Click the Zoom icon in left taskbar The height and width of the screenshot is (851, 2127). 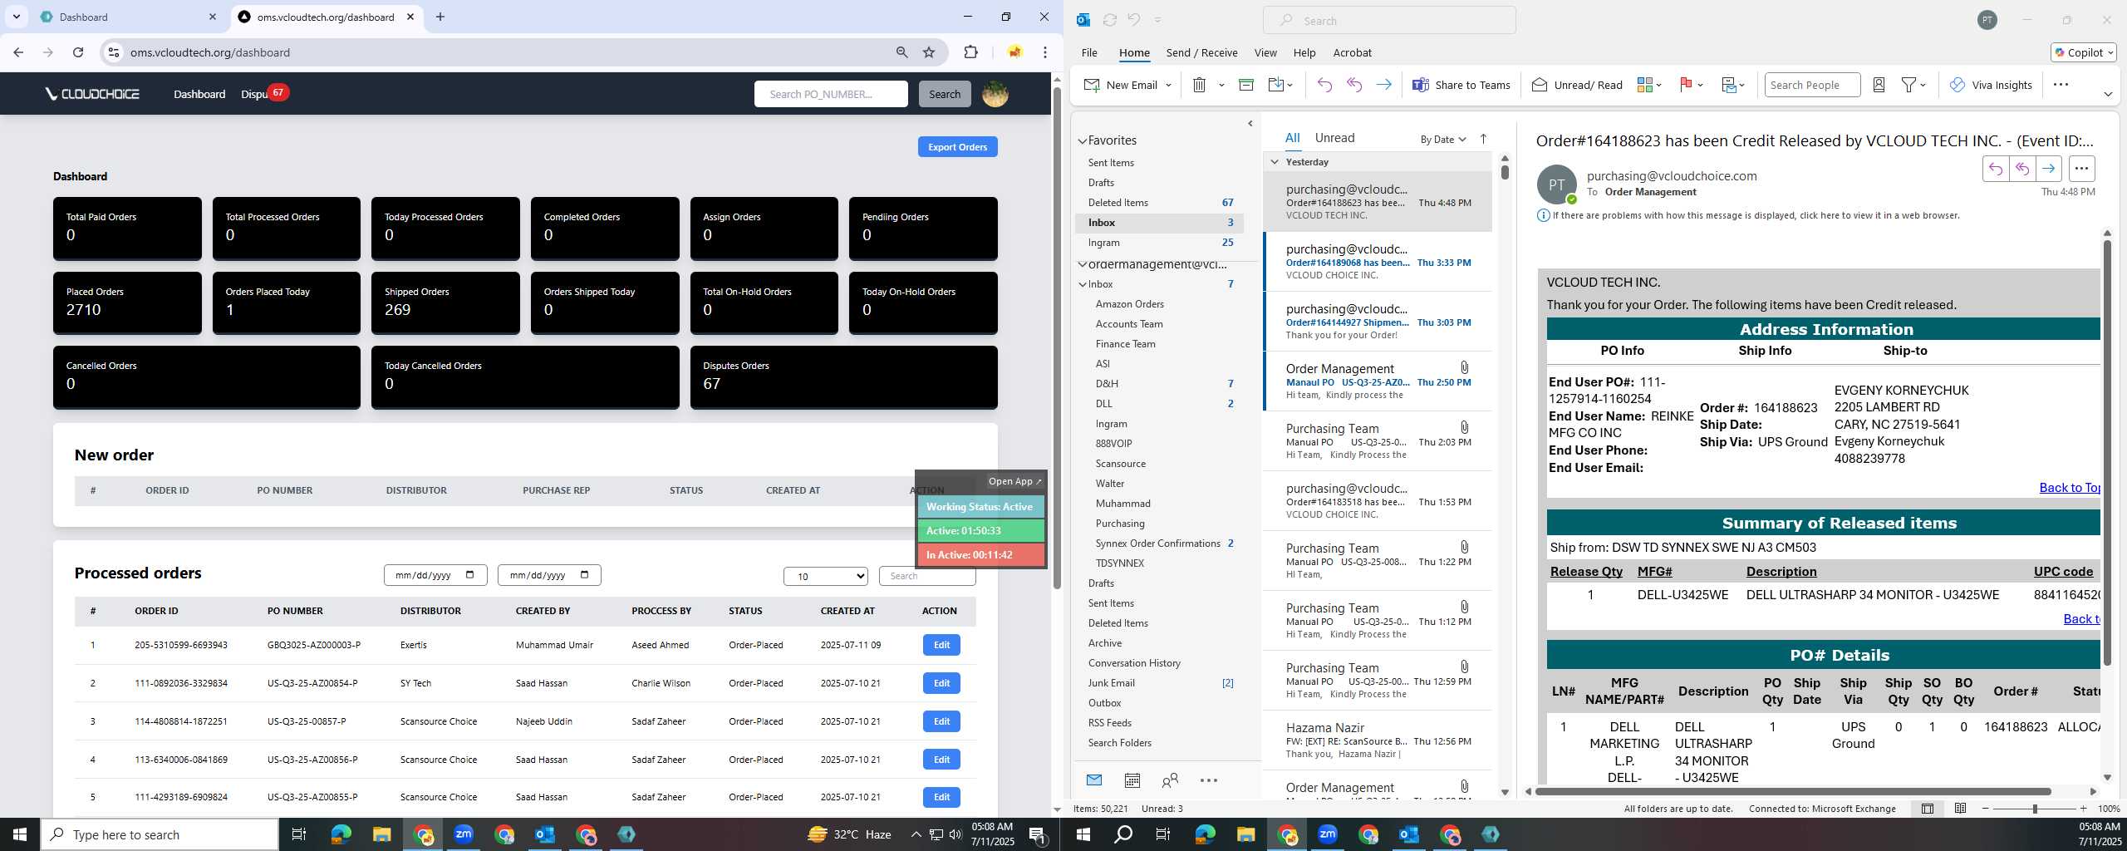[x=464, y=834]
